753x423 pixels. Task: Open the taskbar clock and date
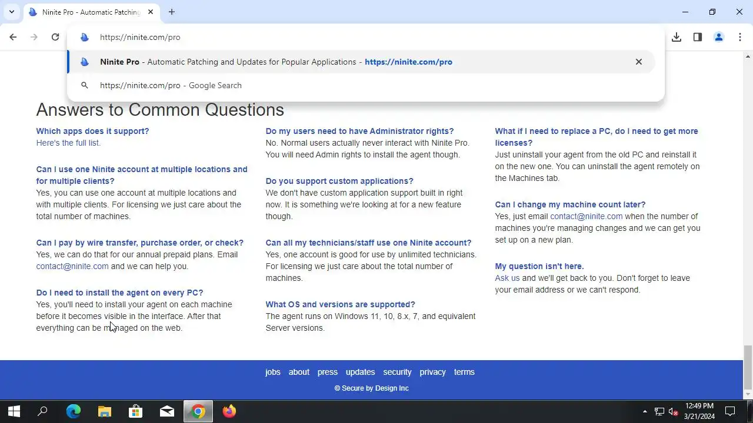tap(699, 411)
